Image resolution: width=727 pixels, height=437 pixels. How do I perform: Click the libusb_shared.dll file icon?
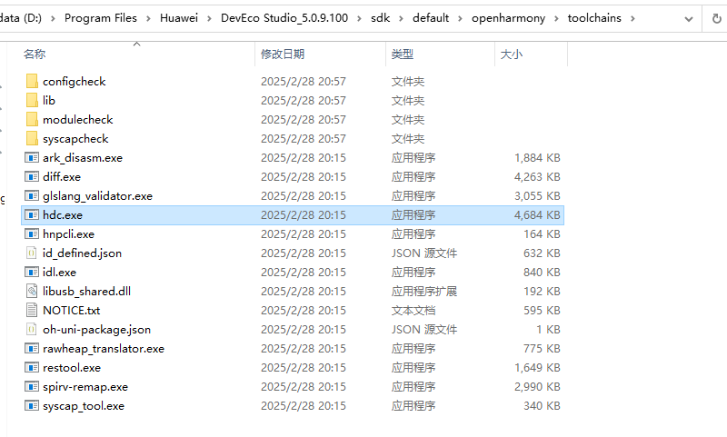(32, 291)
